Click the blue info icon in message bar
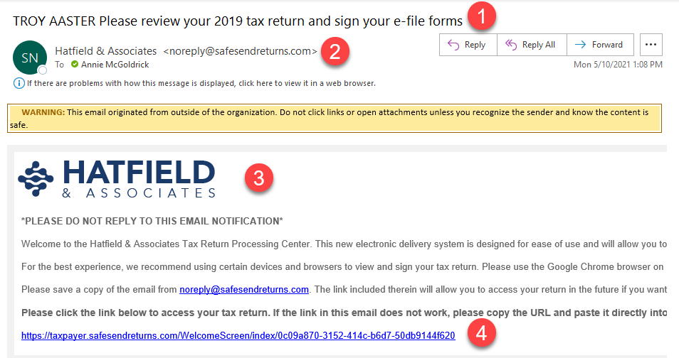The image size is (679, 358). [19, 83]
